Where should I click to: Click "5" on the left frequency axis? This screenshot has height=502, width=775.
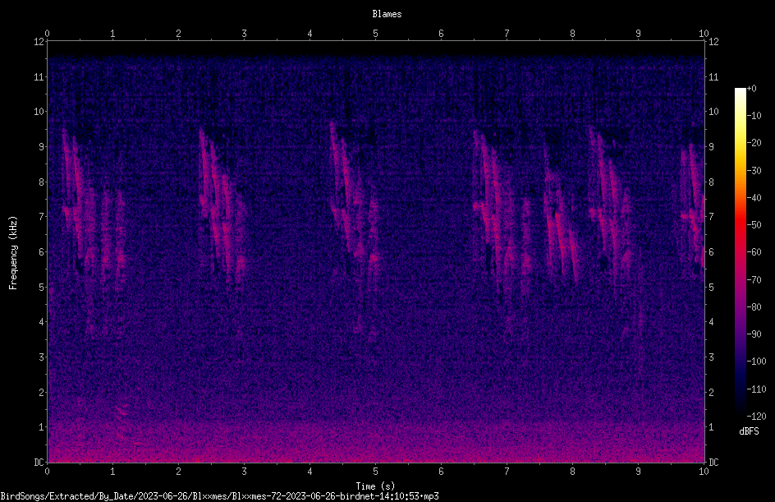point(41,287)
